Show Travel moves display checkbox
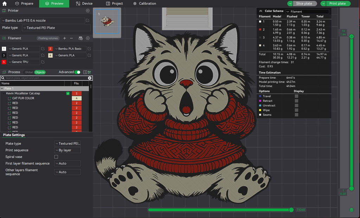Viewport: 360px width, 218px height. (x=296, y=96)
